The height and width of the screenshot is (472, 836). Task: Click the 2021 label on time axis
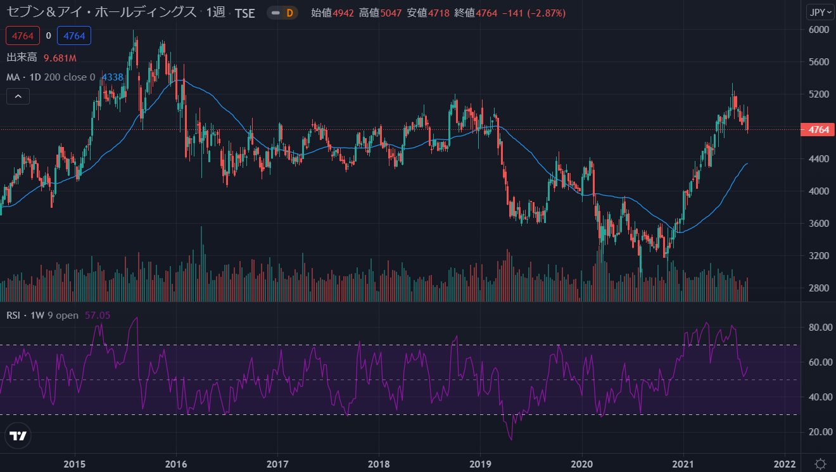pyautogui.click(x=684, y=463)
